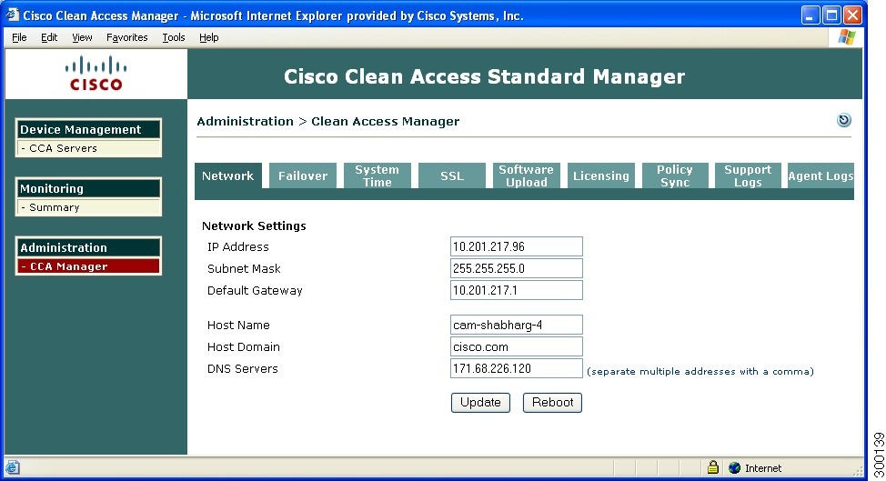Screen dimensions: 886x481
Task: Select the Licensing tab
Action: coord(600,176)
